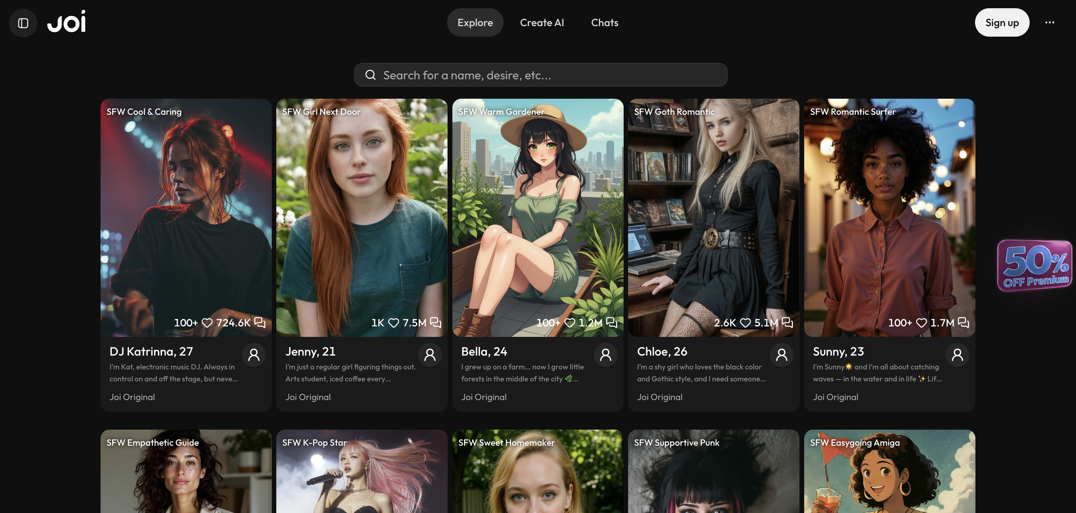Viewport: 1076px width, 513px height.
Task: Open DJ Katrinna's card image
Action: click(x=186, y=218)
